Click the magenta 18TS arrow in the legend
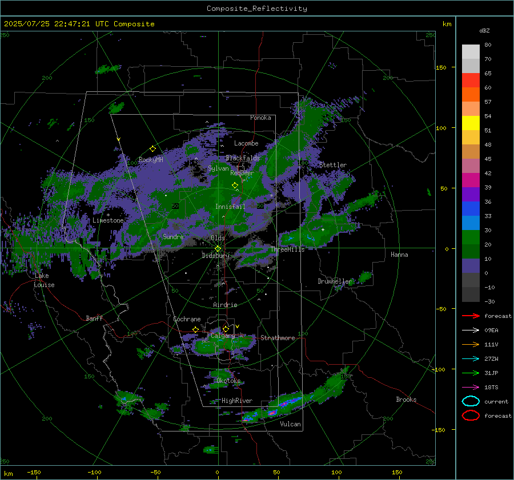The image size is (514, 480). click(x=471, y=388)
